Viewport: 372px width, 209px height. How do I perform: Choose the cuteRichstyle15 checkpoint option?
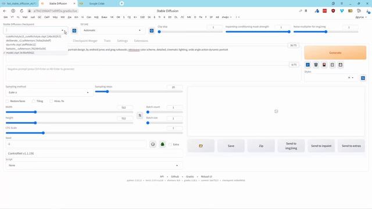[x=34, y=37]
